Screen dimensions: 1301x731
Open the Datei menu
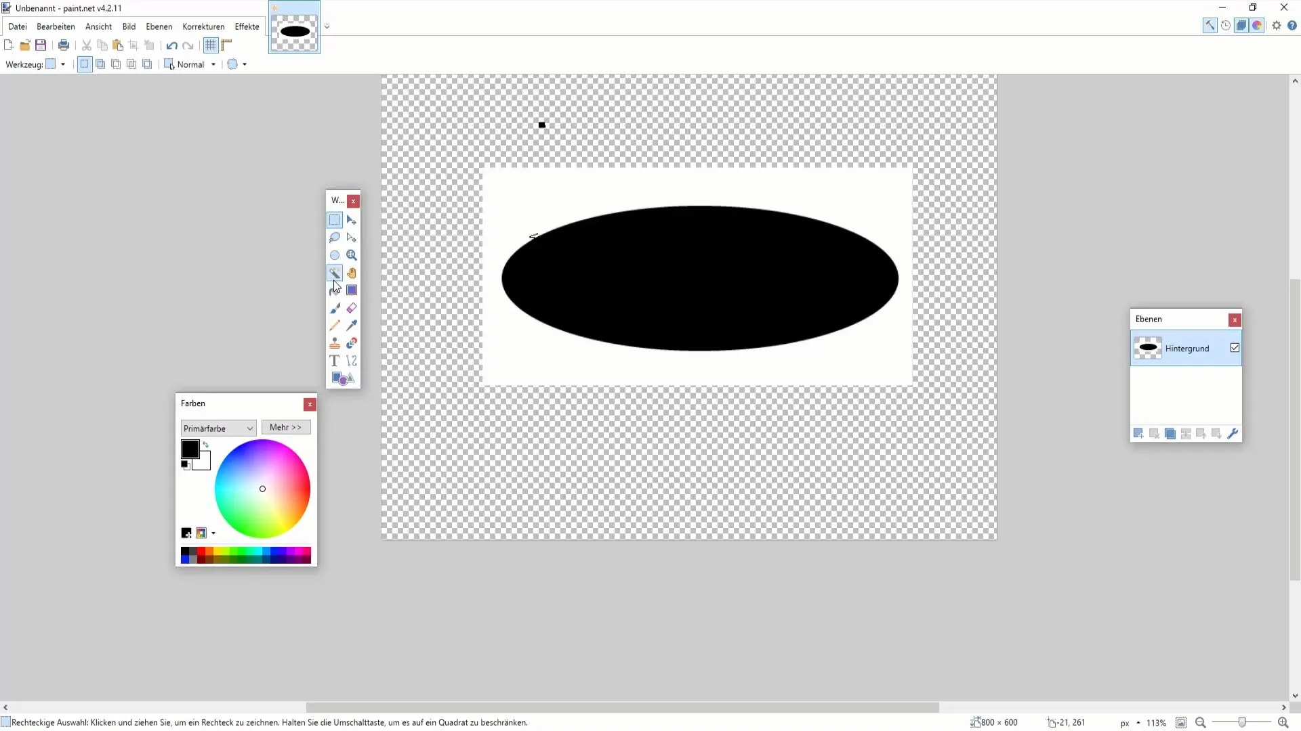point(18,26)
